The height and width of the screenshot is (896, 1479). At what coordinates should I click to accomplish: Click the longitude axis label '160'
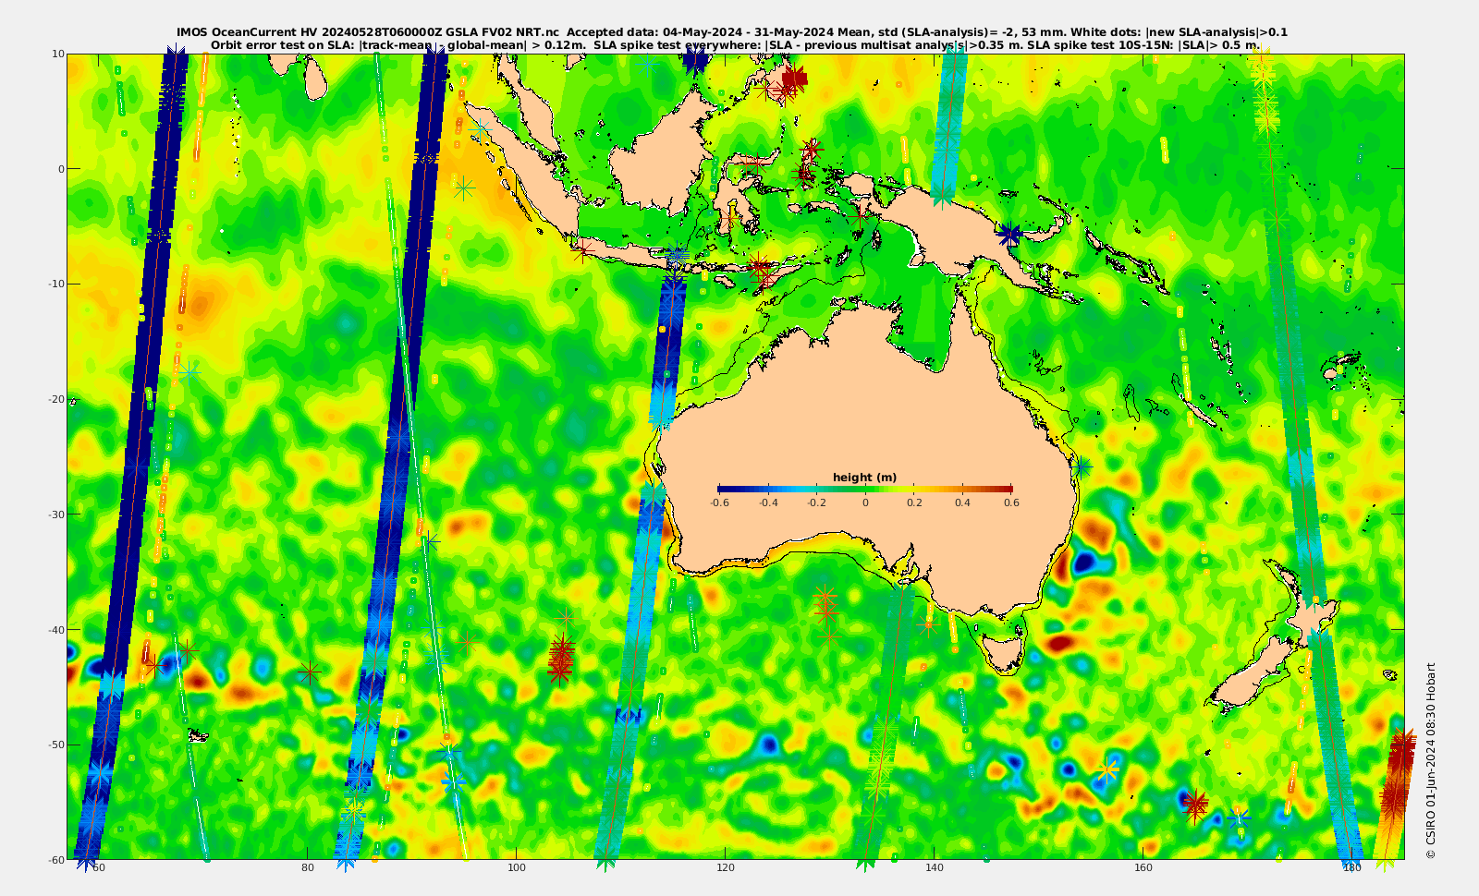[1143, 867]
